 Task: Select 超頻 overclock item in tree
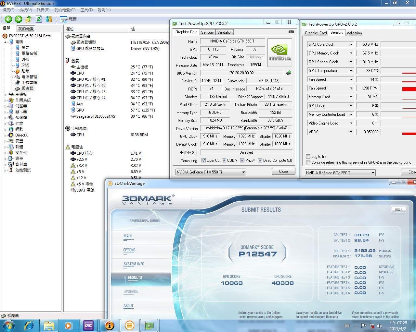point(25,71)
